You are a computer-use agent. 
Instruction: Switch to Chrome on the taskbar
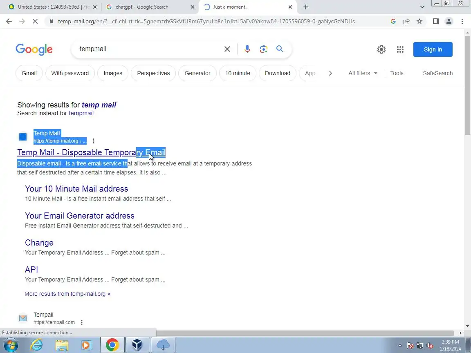[112, 345]
